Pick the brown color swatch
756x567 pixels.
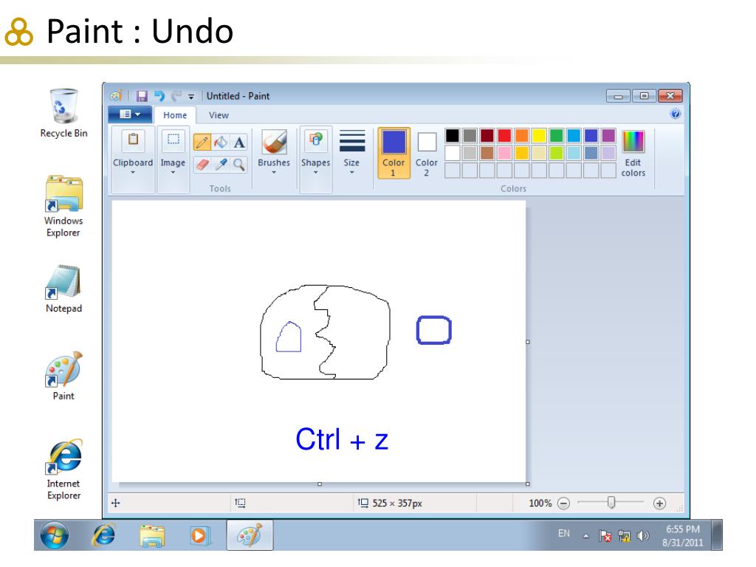487,153
